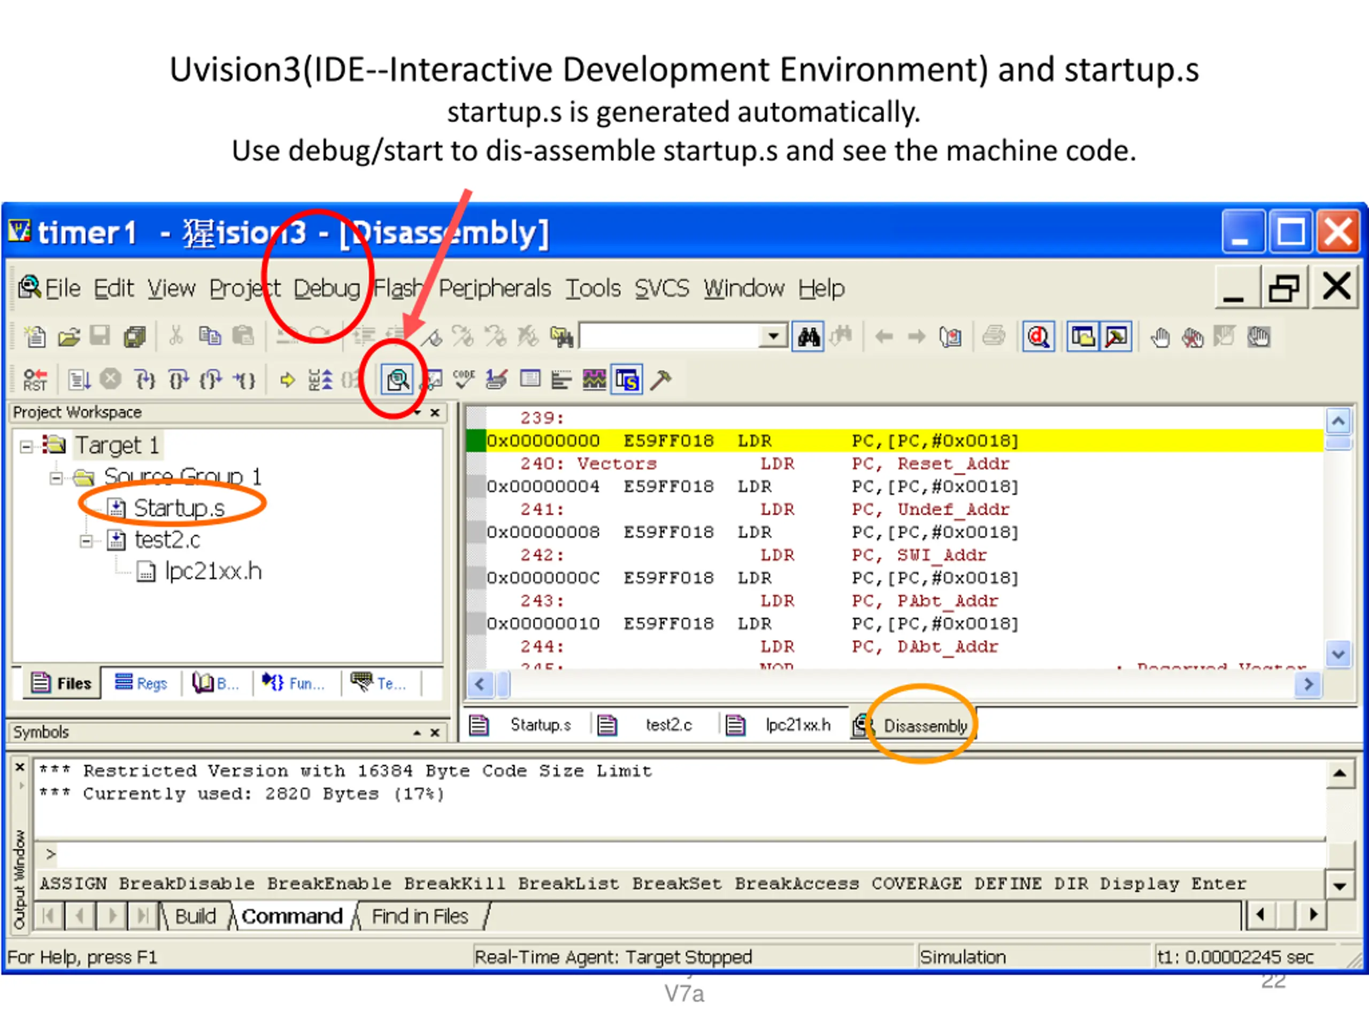Kill all breakpoints with crossed hand icon

1193,338
